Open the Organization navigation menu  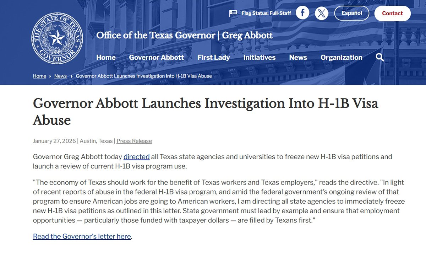click(x=341, y=57)
